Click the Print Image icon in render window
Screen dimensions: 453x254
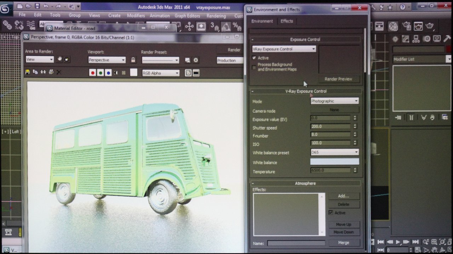tap(51, 72)
